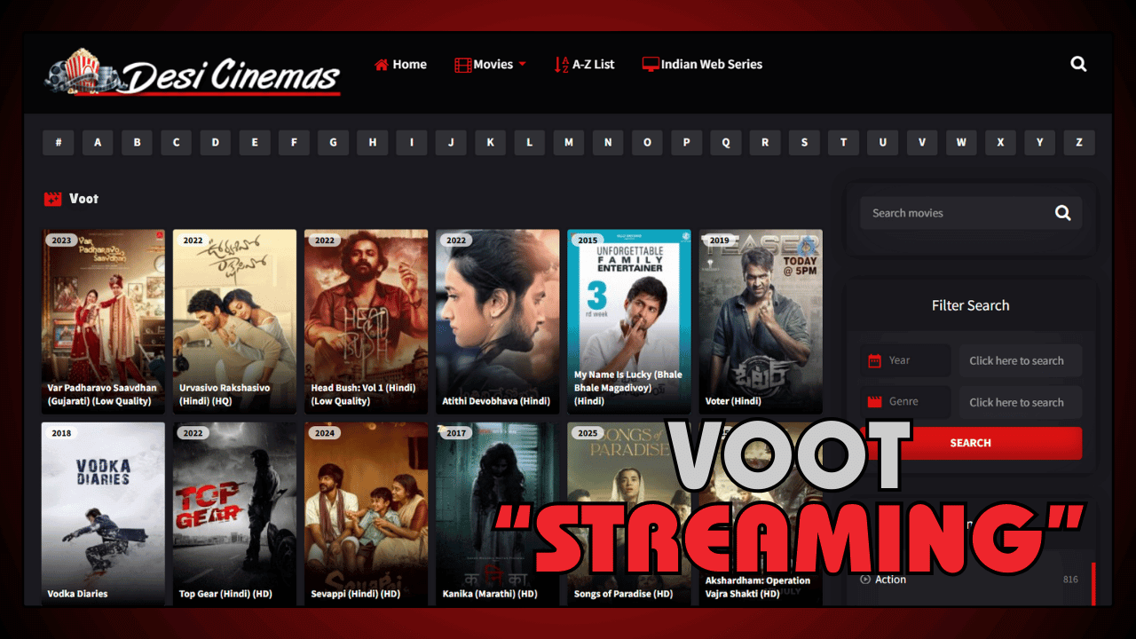Expand the Movies dropdown arrow
The image size is (1136, 639).
(522, 64)
